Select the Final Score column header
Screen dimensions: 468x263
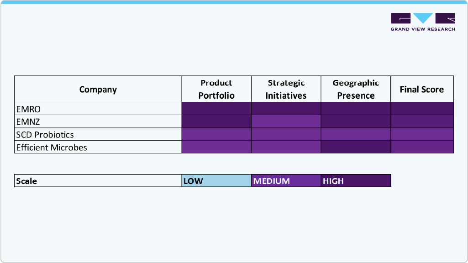[x=422, y=89]
